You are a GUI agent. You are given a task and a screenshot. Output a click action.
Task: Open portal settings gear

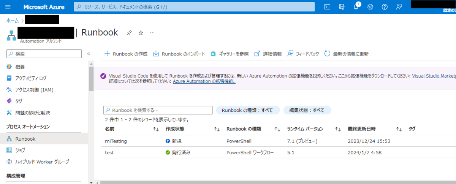click(370, 7)
